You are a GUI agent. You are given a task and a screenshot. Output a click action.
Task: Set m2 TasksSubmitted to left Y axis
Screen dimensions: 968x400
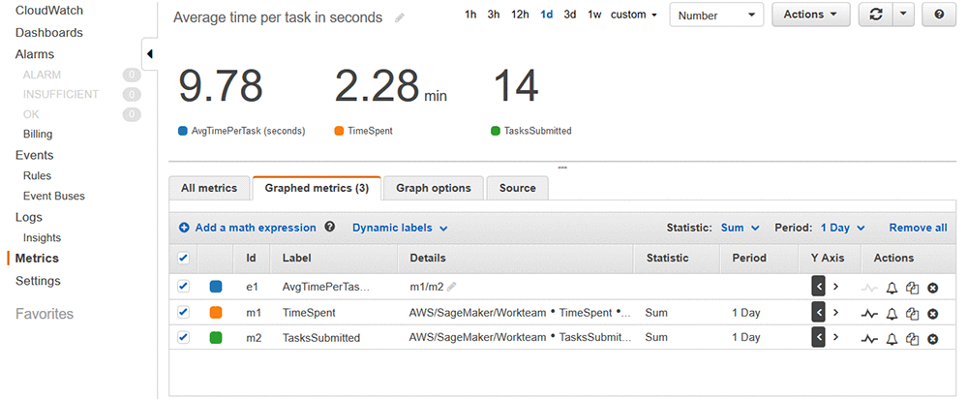pyautogui.click(x=819, y=338)
